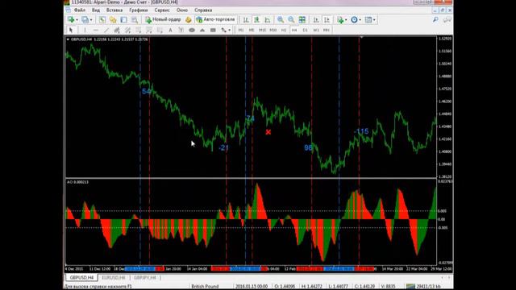Viewport: 516px width, 290px height.
Task: Toggle the Авто-торговля button
Action: [x=215, y=19]
